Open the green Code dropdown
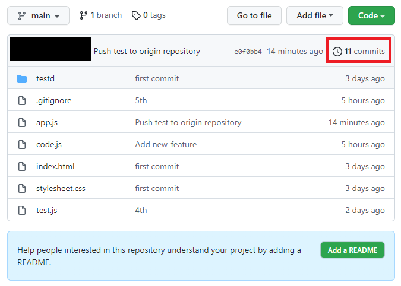Screen dimensions: 401x286 [371, 15]
